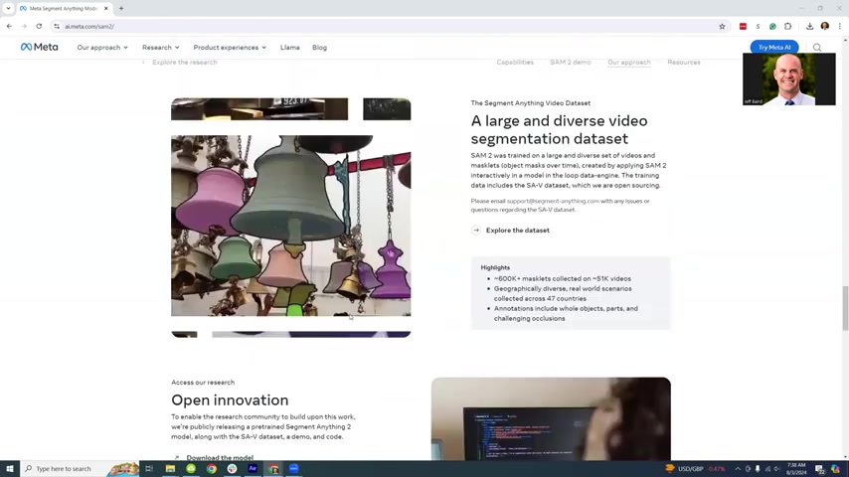Click the volume speaker tray icon
Viewport: 849px width, 477px height.
click(x=777, y=469)
